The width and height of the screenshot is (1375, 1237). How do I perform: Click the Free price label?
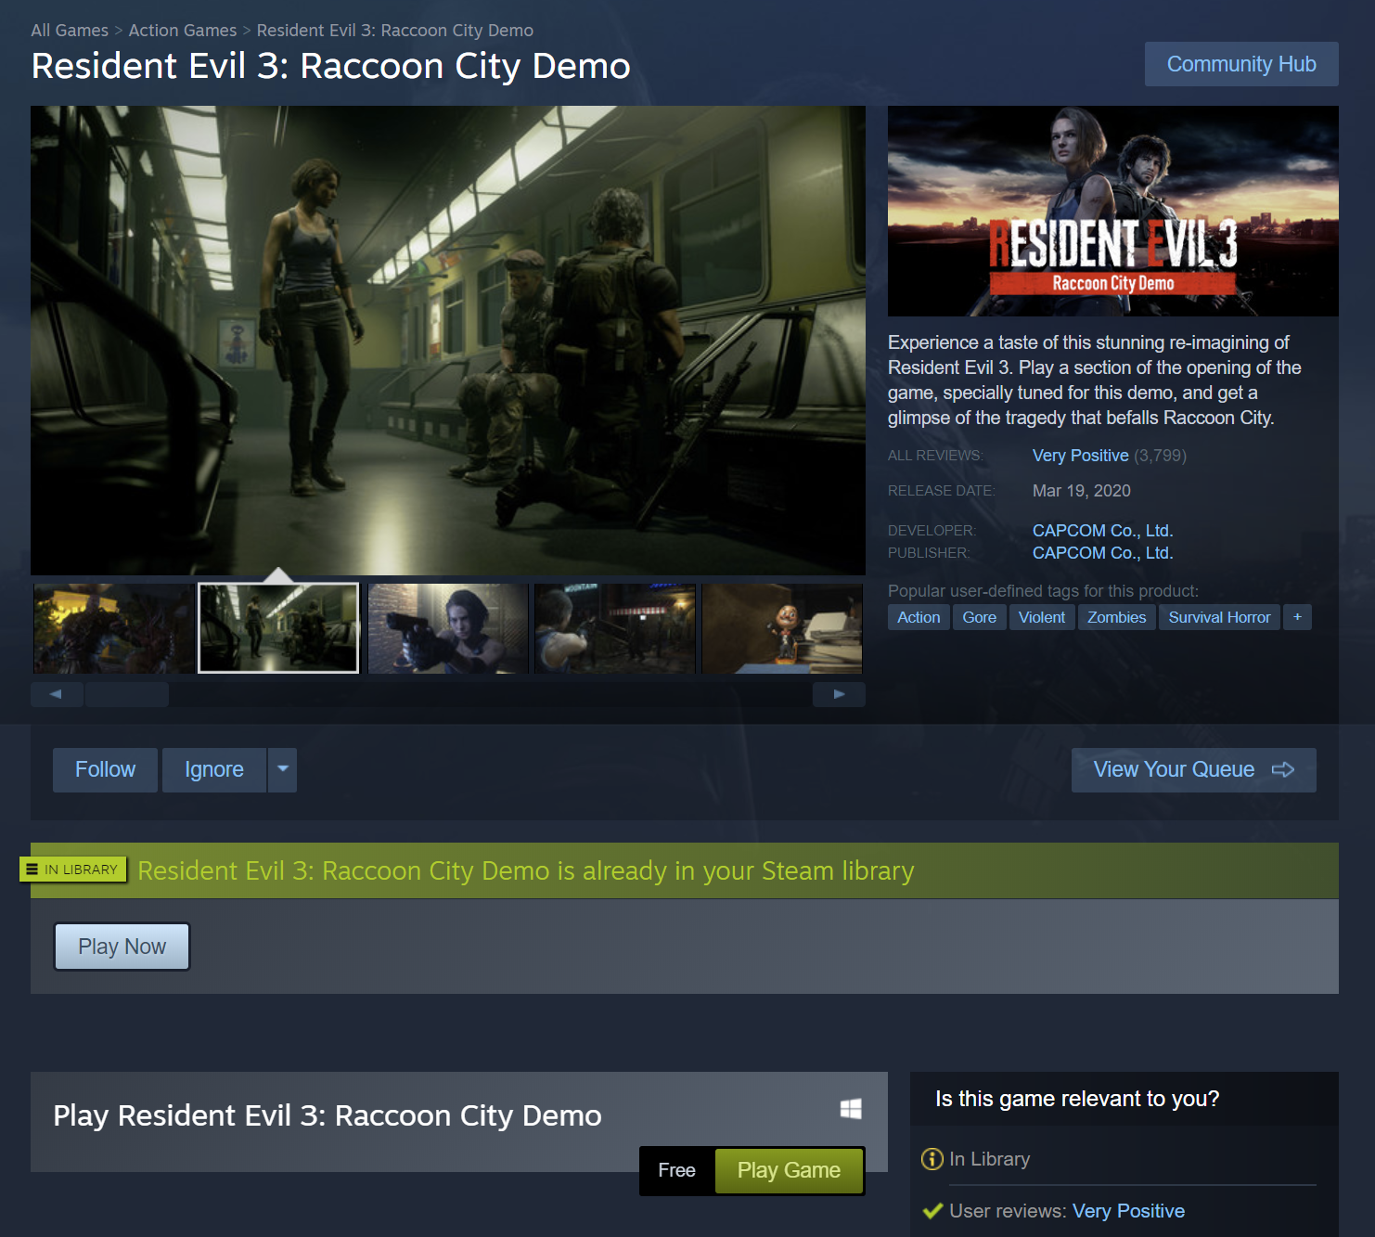677,1171
